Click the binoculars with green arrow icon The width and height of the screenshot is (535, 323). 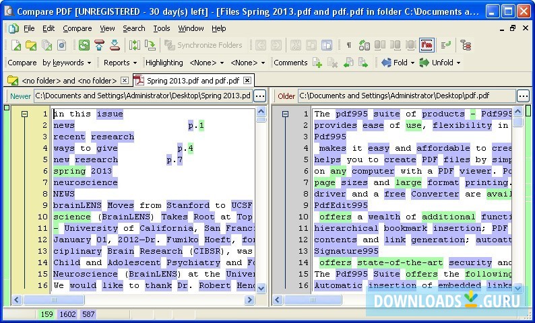point(364,45)
